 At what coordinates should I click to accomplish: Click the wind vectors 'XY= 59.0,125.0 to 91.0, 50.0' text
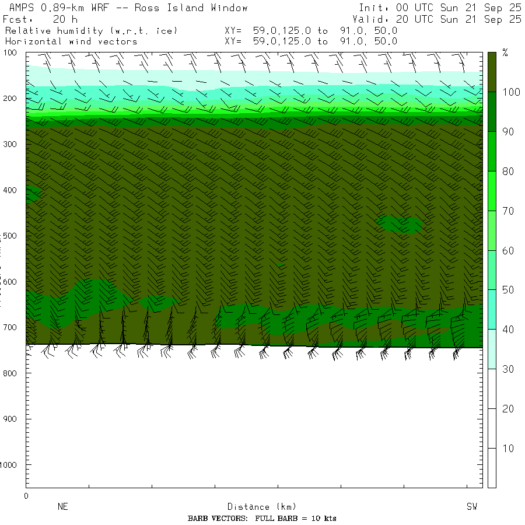point(311,41)
